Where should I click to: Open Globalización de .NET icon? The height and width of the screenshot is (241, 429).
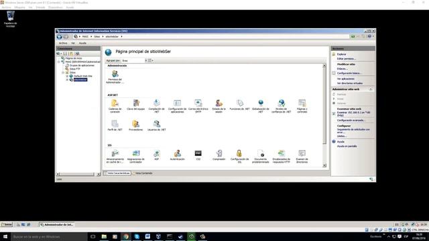coord(261,106)
